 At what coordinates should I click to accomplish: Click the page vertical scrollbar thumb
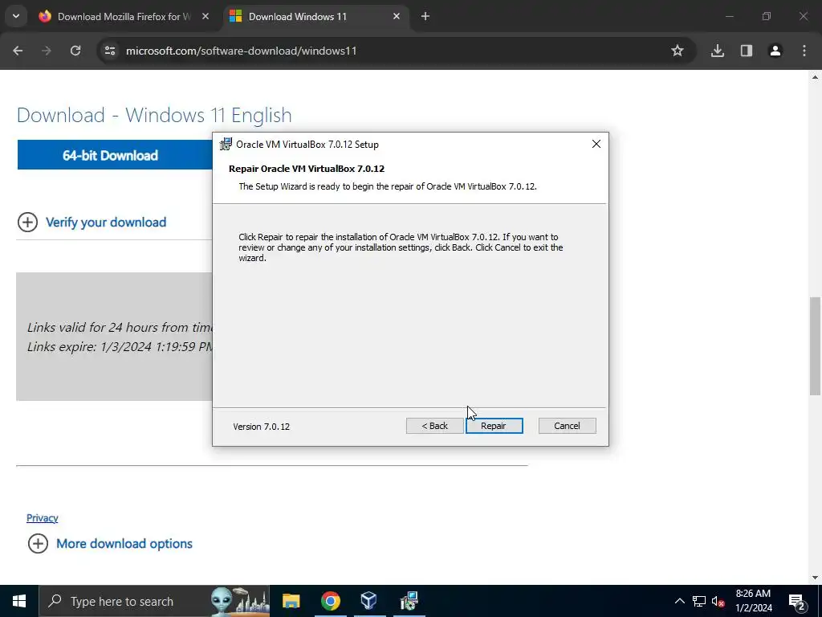click(x=815, y=345)
